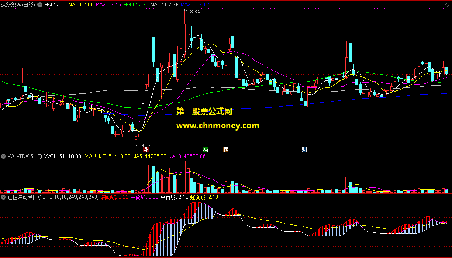Click the MA250: 7.12 label
452x258 pixels.
[x=195, y=5]
